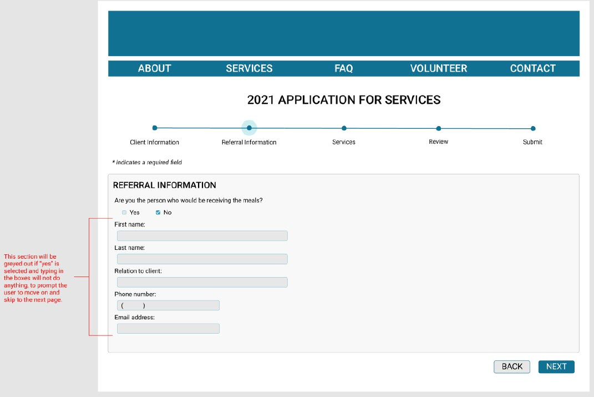
Task: Open the Review step marker
Action: click(438, 128)
